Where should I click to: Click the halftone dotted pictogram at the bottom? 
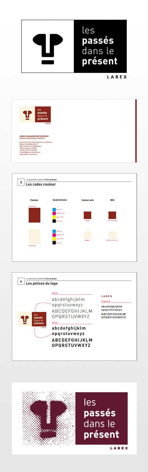pos(49,419)
